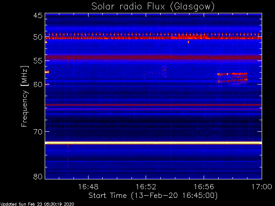This screenshot has height=206, width=275.
Task: Click the 16:56 time tick label
Action: click(204, 187)
